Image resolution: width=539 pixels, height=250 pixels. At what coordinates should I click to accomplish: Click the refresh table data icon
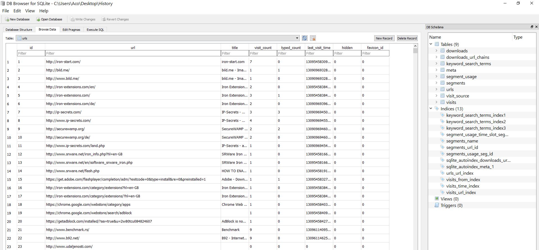(305, 38)
